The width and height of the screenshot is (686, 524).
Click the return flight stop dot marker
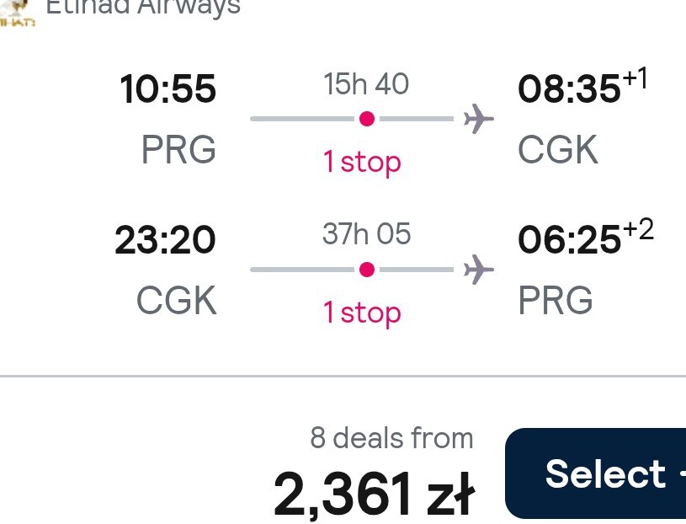tap(367, 270)
